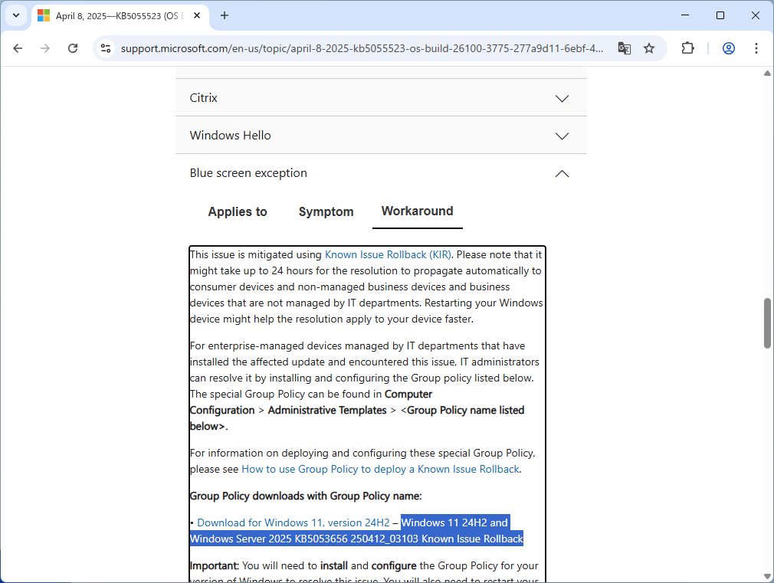Switch to the Applies to tab
The width and height of the screenshot is (774, 583).
coord(238,211)
